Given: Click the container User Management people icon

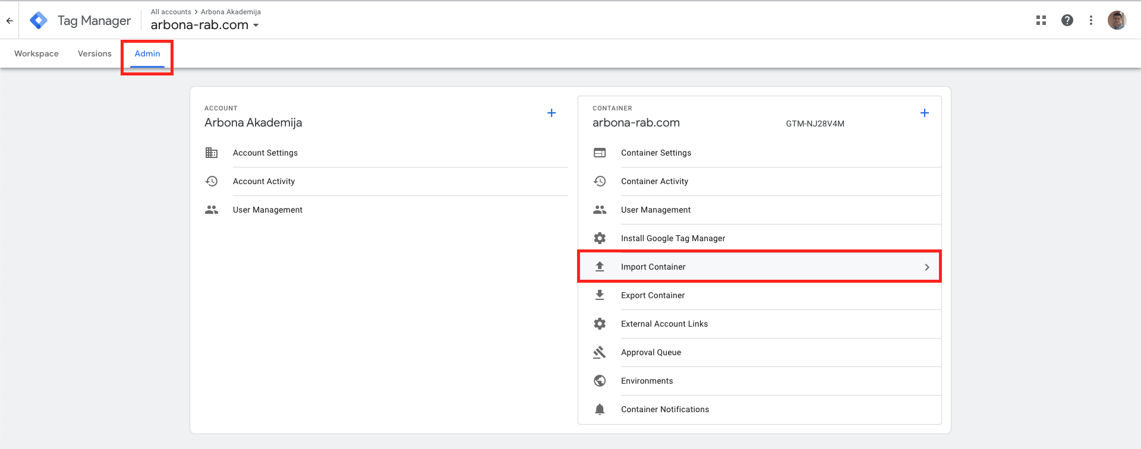Looking at the screenshot, I should pos(600,210).
